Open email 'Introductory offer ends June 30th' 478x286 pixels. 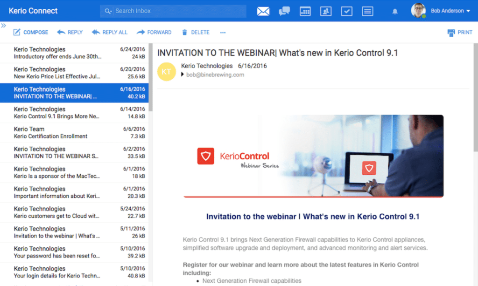[74, 53]
